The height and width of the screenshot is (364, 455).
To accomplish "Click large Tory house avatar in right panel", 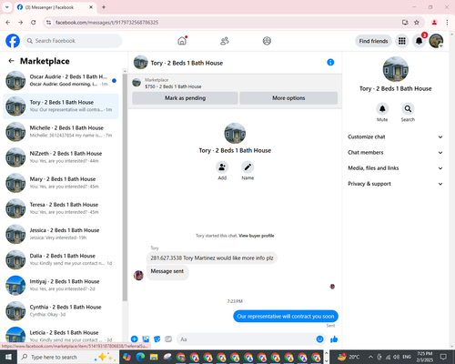I will 396,69.
